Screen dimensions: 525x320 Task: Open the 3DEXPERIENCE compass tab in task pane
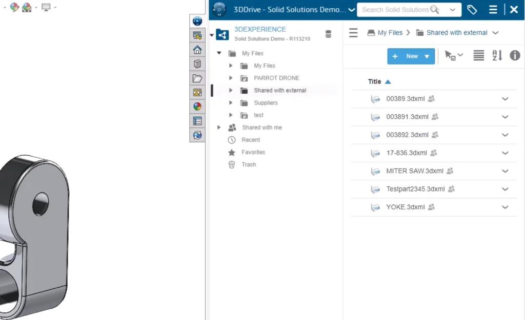point(197,21)
